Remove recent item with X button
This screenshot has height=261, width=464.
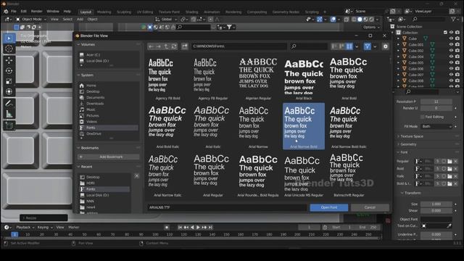point(137,176)
